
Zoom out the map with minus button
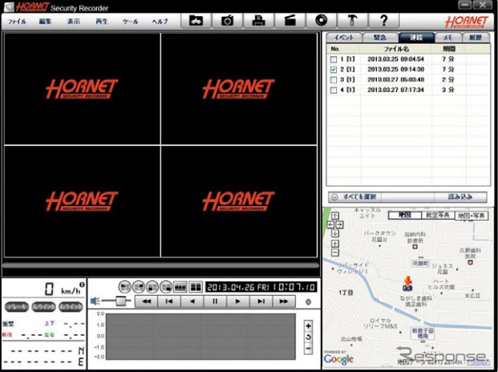click(335, 253)
